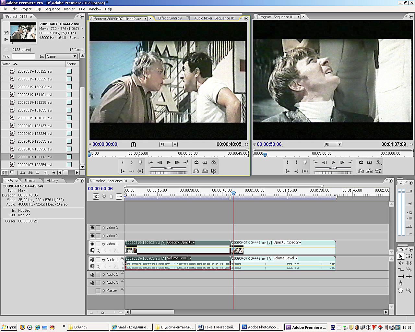This screenshot has width=415, height=332.
Task: Click Source monitor shuttle slider
Action: click(x=168, y=168)
